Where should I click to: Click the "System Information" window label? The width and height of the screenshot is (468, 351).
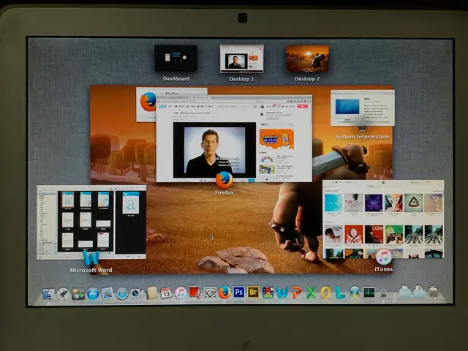tap(362, 137)
